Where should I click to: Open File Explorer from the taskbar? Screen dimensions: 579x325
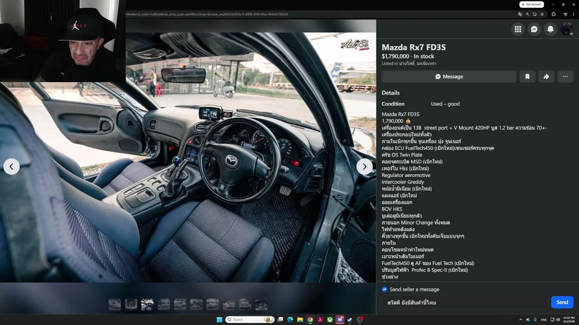300,320
